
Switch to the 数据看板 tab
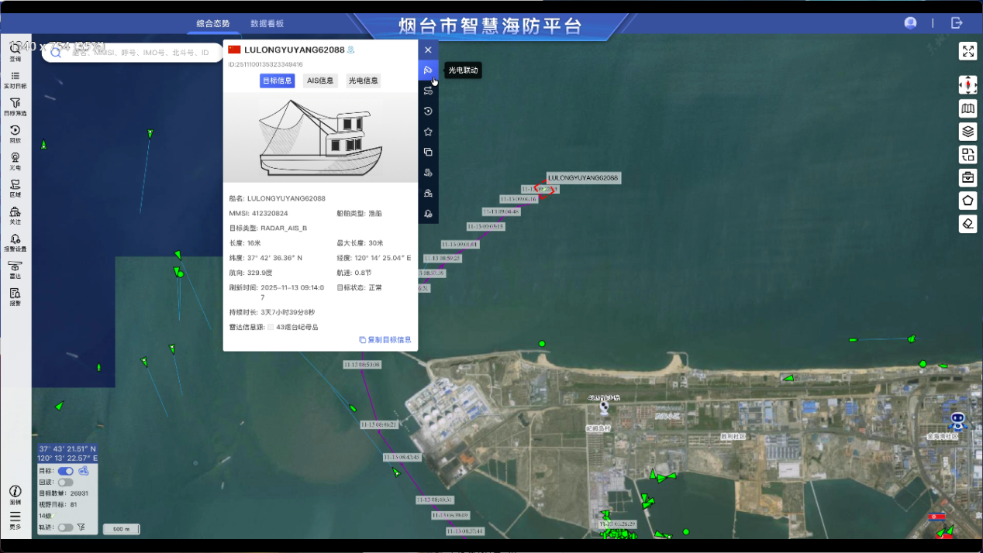267,24
